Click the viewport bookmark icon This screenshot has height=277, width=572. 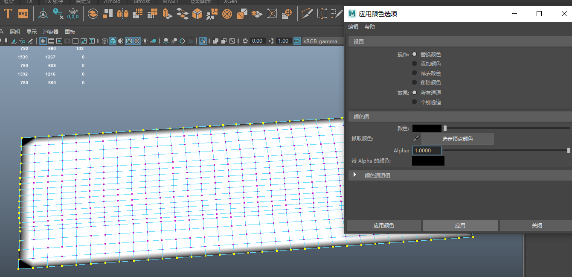click(6, 41)
